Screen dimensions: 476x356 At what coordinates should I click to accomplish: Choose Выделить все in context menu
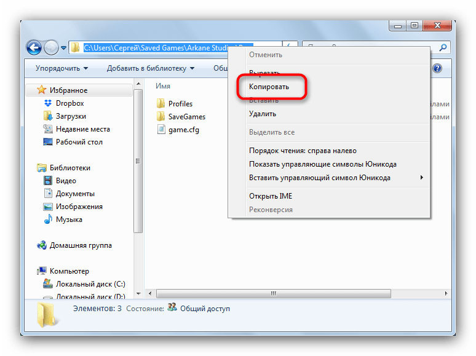272,132
